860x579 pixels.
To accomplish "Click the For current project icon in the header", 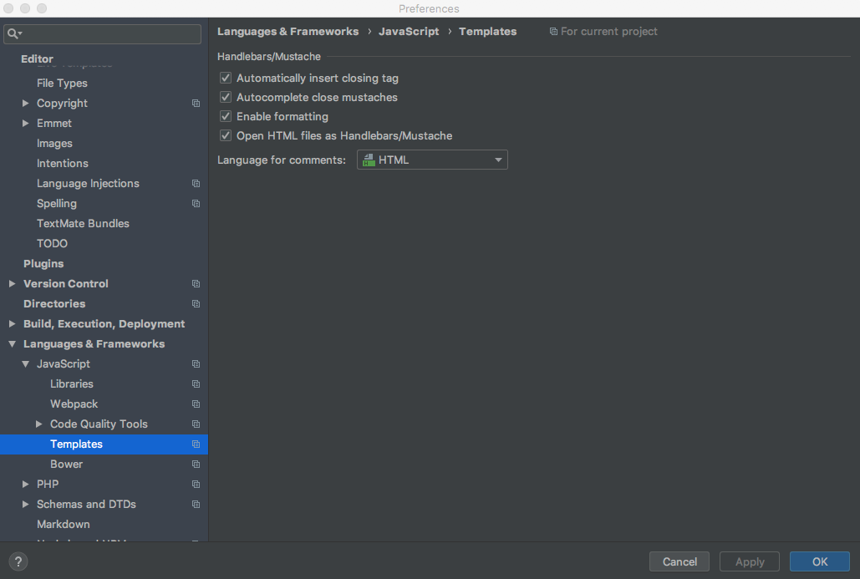I will (553, 31).
